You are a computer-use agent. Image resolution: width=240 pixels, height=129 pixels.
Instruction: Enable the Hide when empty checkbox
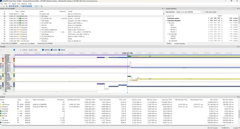click(x=204, y=12)
